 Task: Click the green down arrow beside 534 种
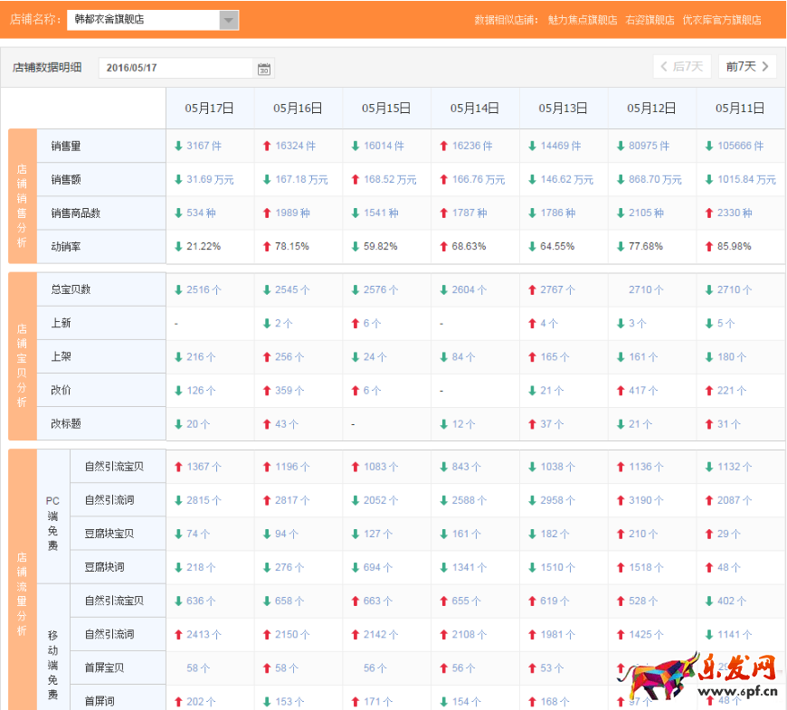[x=178, y=213]
